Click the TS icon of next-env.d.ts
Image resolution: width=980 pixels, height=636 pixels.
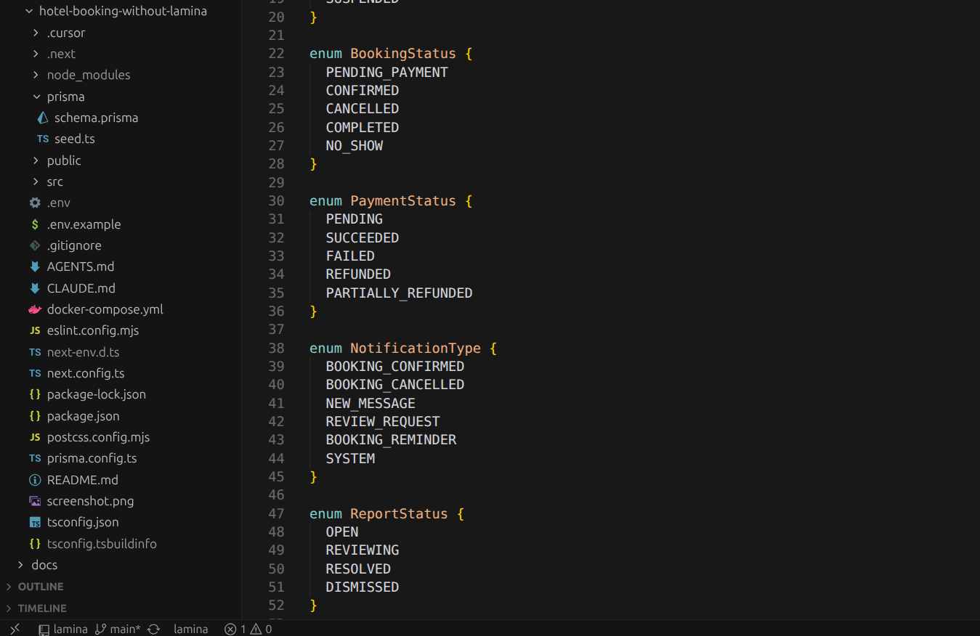[x=35, y=352]
